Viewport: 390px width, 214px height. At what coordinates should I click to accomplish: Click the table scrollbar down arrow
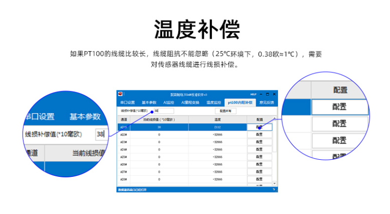pos(275,184)
